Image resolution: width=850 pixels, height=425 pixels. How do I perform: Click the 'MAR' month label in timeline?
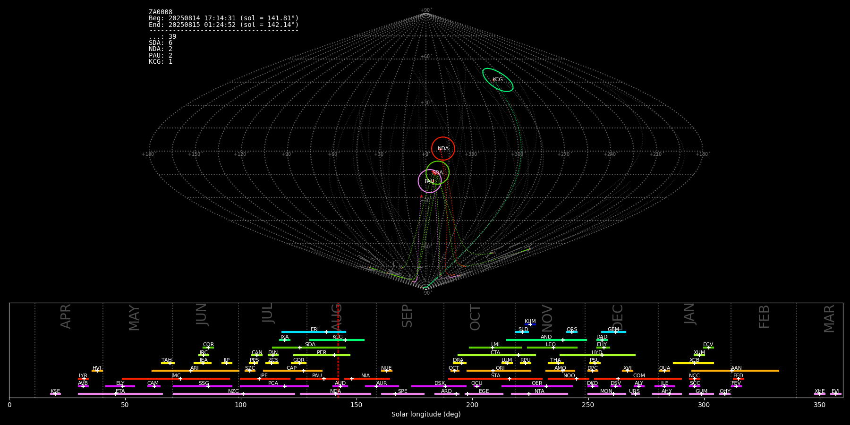pyautogui.click(x=829, y=318)
